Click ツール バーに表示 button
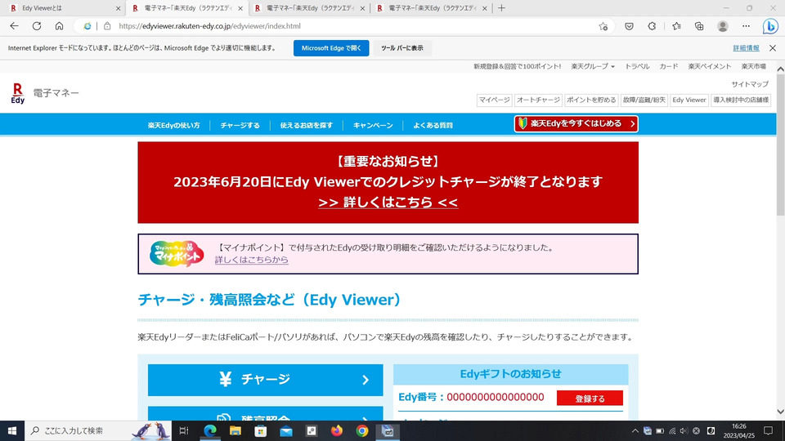This screenshot has height=441, width=785. [x=402, y=48]
